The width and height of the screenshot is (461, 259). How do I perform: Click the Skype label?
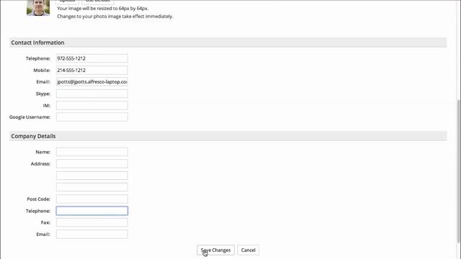coord(43,94)
